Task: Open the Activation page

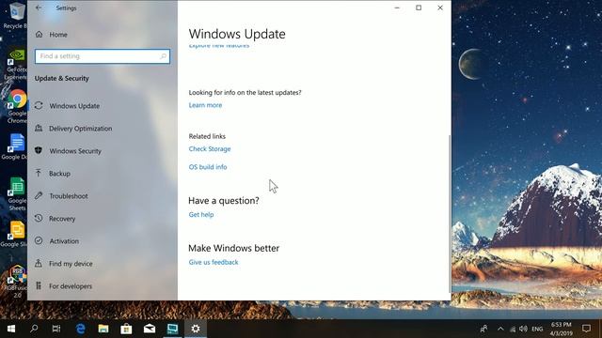Action: click(x=56, y=241)
